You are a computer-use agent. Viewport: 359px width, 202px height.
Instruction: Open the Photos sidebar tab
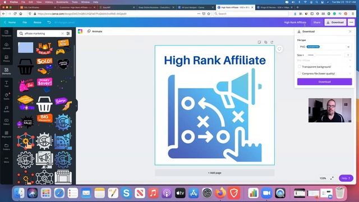coord(6,58)
